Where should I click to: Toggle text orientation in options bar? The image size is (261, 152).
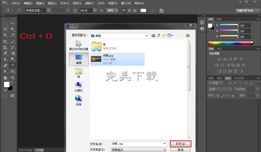click(x=19, y=10)
